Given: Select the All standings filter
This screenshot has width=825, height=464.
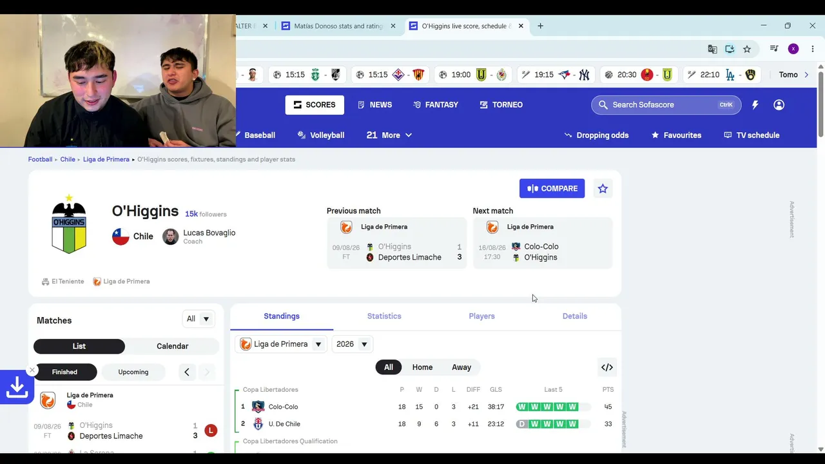Looking at the screenshot, I should 389,367.
